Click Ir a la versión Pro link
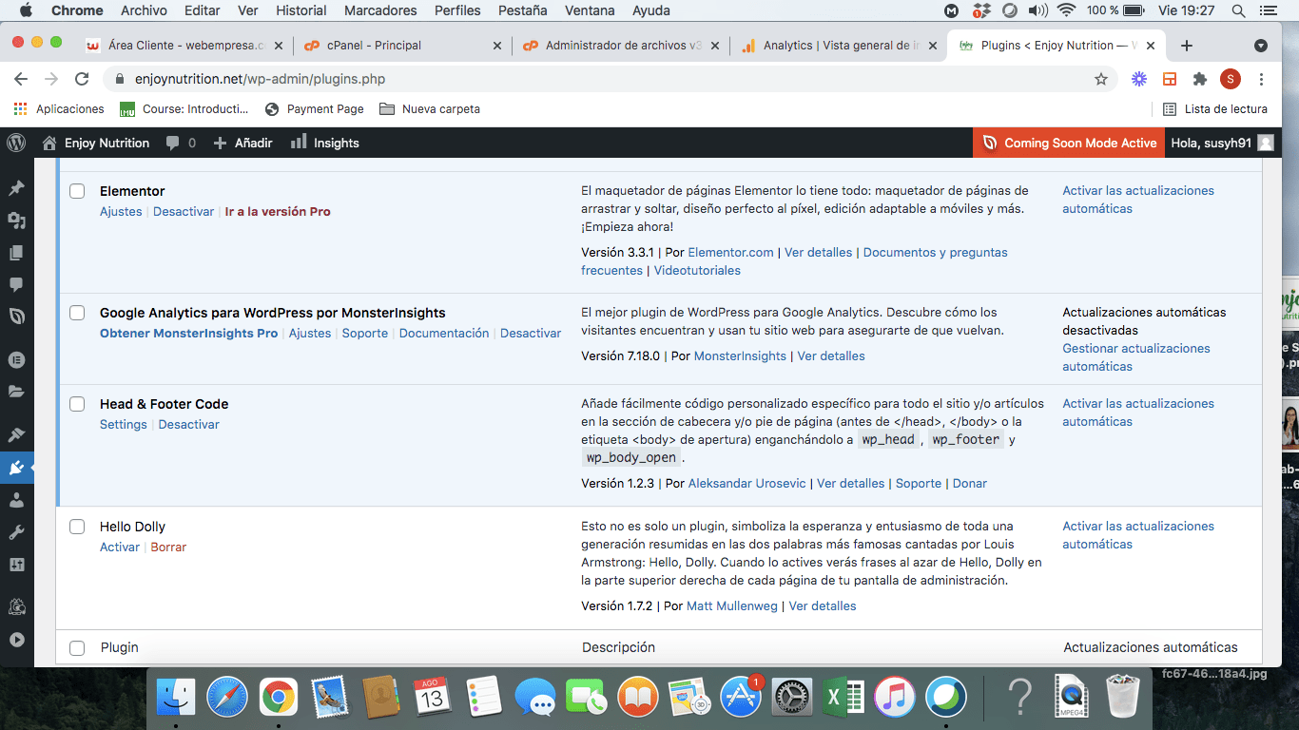 click(278, 212)
